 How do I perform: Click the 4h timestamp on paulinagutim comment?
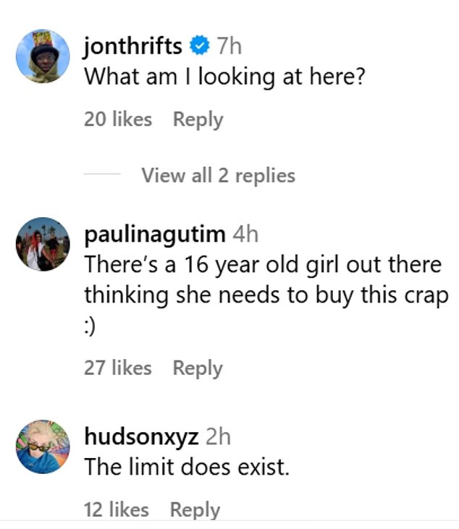tap(245, 234)
